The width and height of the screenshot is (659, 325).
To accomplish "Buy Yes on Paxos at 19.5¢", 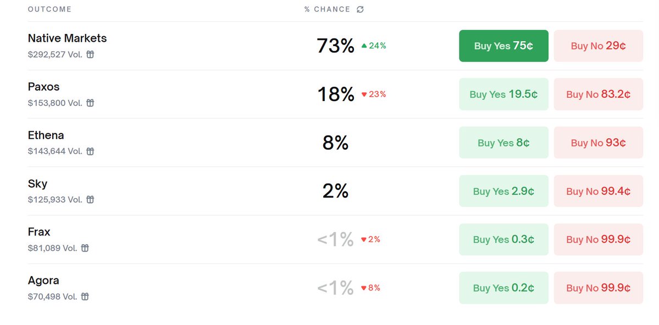I will pyautogui.click(x=503, y=94).
